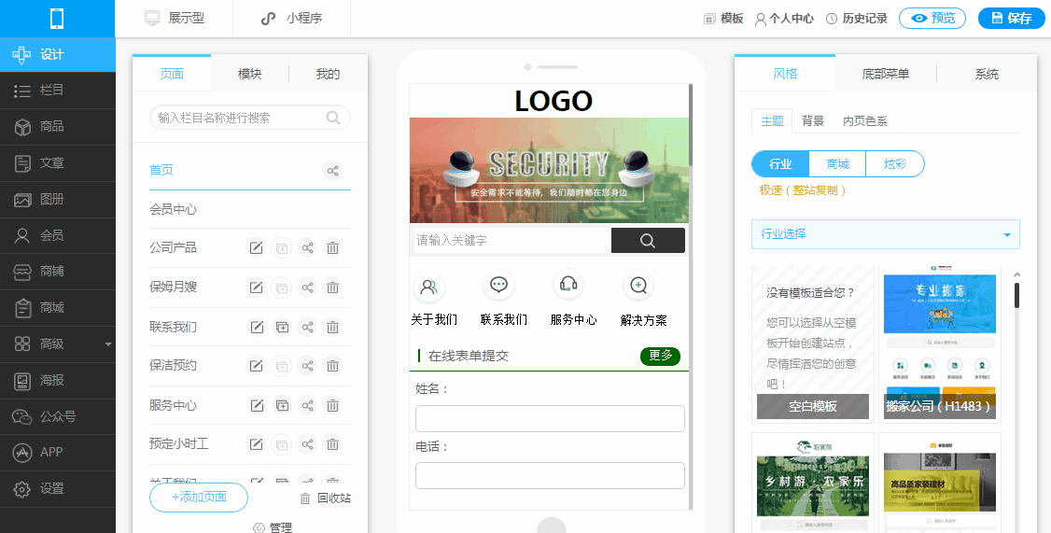This screenshot has height=533, width=1051.
Task: Click the copy icon for 服务中心 page
Action: pos(282,406)
